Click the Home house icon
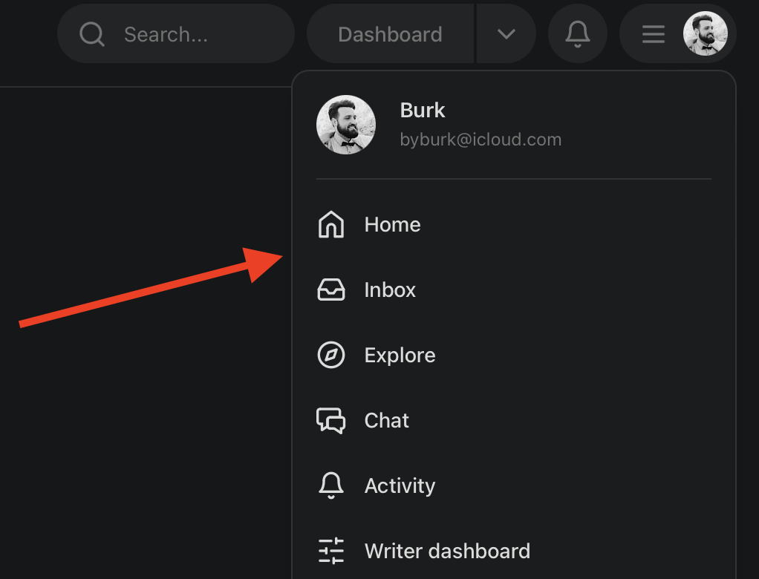Viewport: 759px width, 579px height. tap(331, 225)
